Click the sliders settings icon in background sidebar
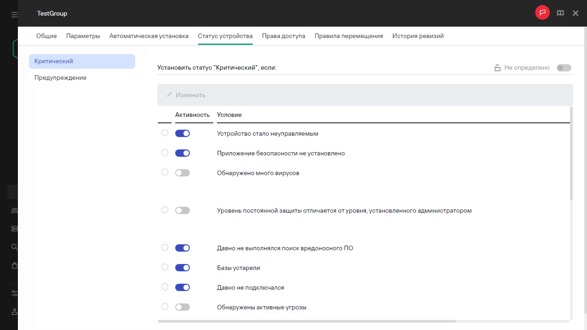Image resolution: width=587 pixels, height=330 pixels. pyautogui.click(x=15, y=293)
